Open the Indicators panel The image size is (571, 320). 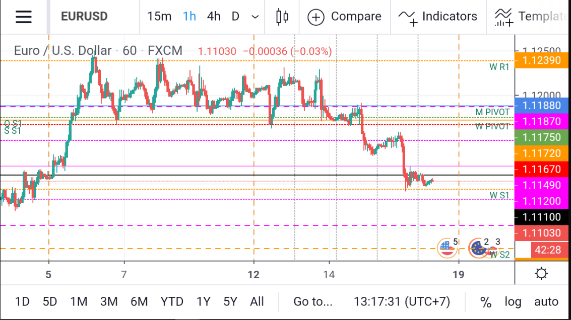coord(437,17)
